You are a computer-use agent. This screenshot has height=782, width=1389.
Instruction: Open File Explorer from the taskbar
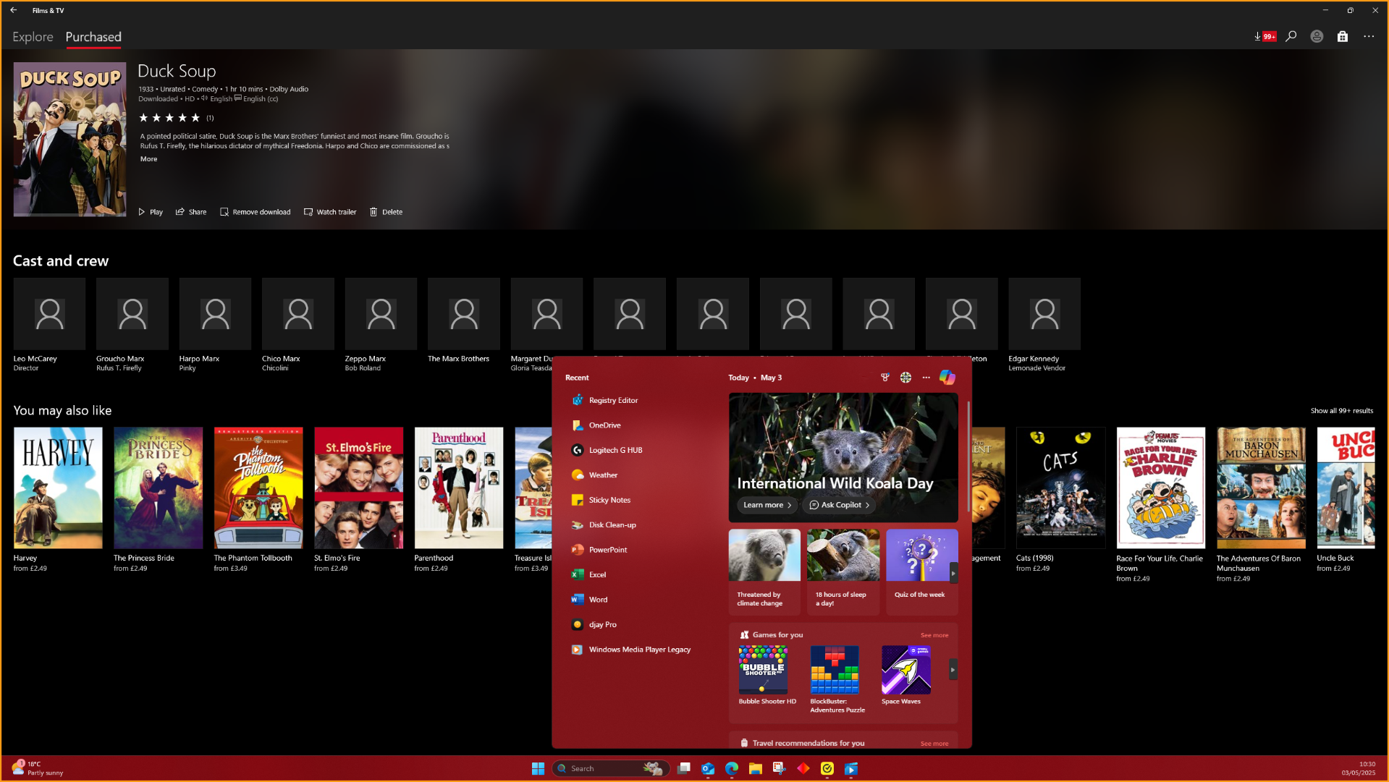pos(755,768)
